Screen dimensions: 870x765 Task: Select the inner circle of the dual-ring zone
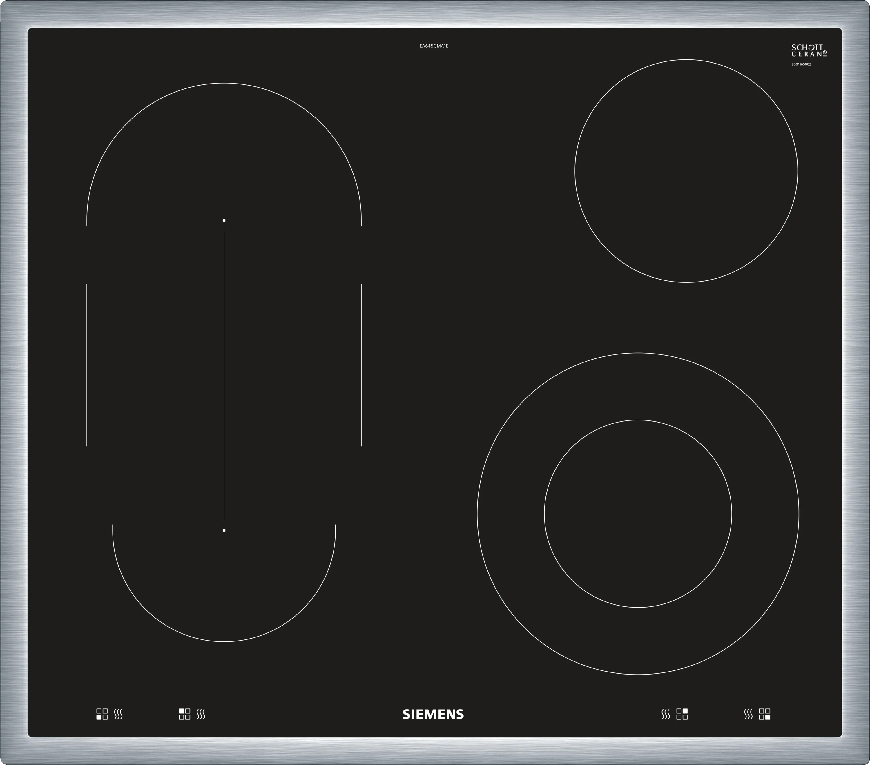coord(638,514)
